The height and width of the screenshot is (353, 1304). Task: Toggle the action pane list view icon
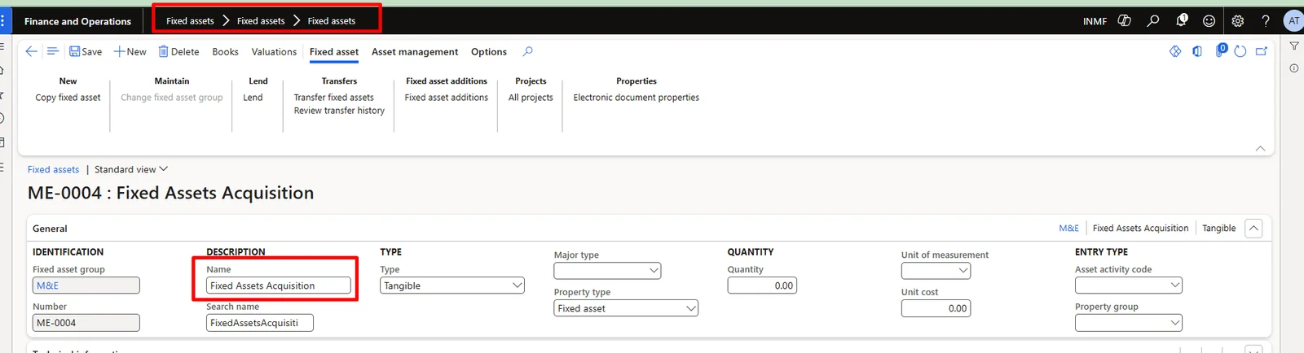pos(52,51)
